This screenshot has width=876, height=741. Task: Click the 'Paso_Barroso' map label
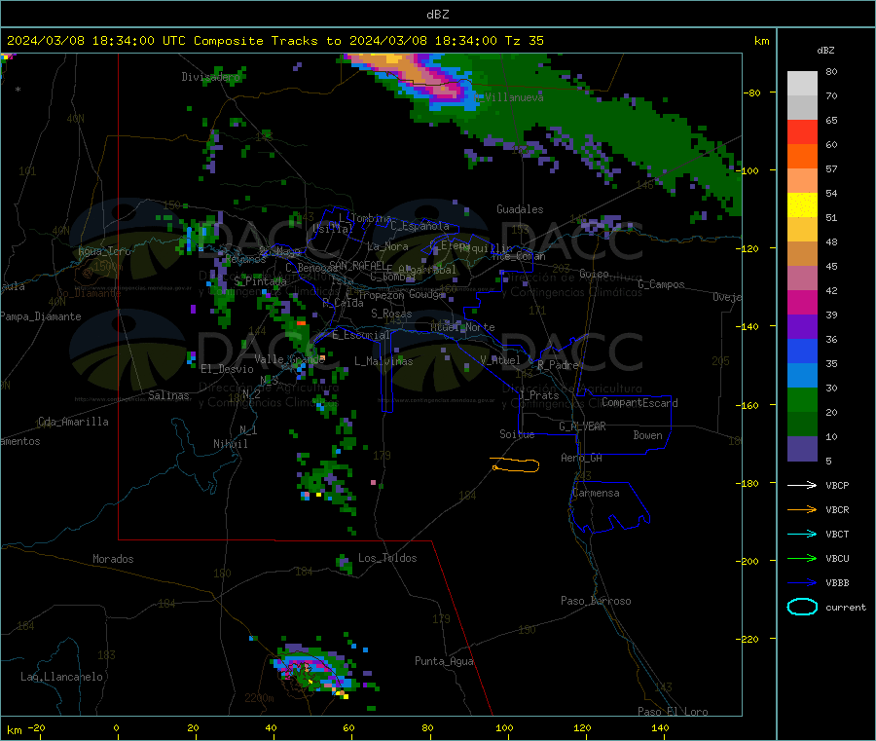596,601
